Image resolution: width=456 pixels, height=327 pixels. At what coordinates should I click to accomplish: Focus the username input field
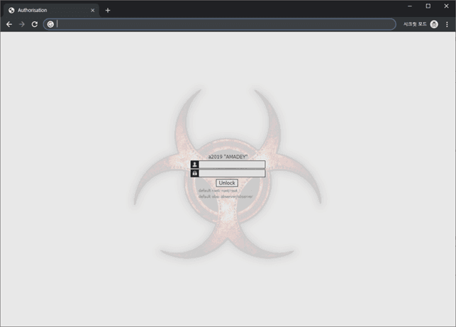232,165
